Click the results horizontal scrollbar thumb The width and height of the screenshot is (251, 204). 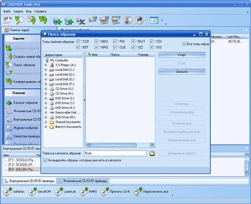(113, 145)
